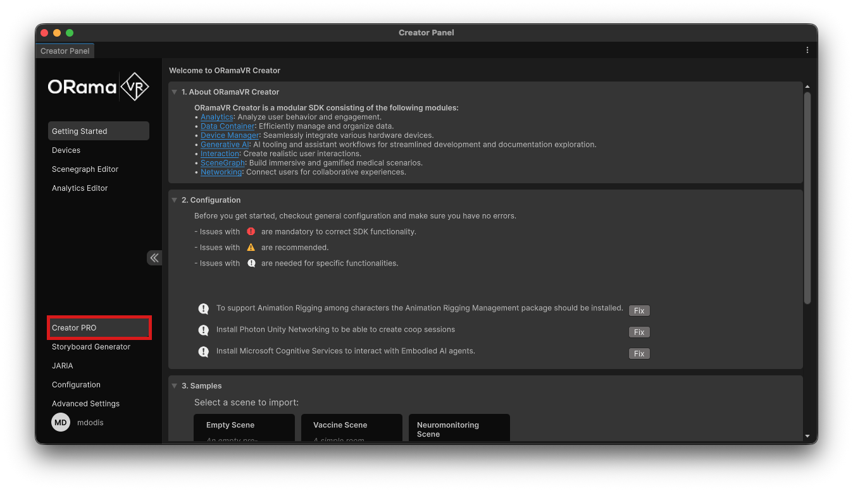Open the three-dot panel options menu
The width and height of the screenshot is (853, 491).
point(807,50)
